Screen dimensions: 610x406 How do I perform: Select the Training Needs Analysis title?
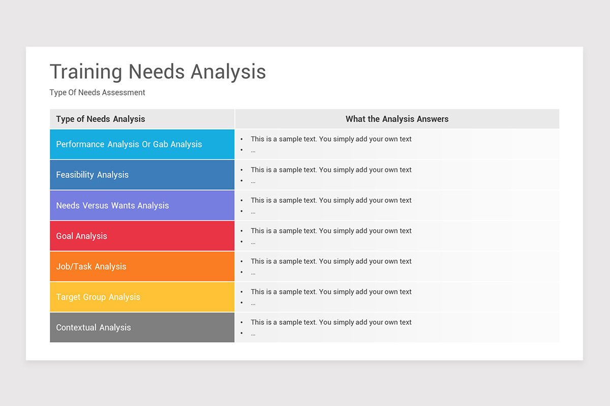pyautogui.click(x=158, y=72)
